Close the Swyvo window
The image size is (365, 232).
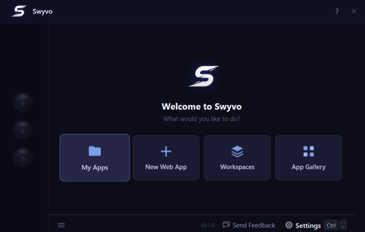point(354,11)
